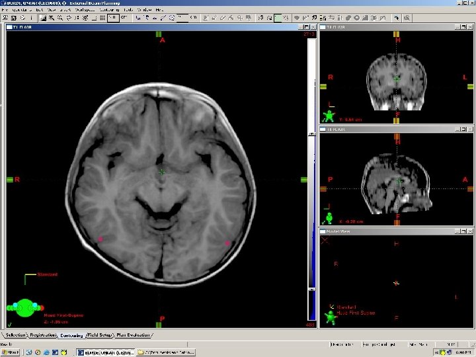The image size is (476, 357).
Task: Click the Internet Explorer quick launch icon
Action: pyautogui.click(x=46, y=352)
